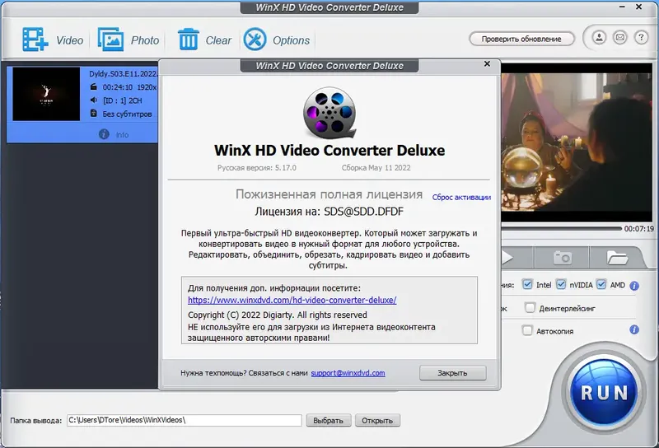
Task: Click the info icon next to AMD
Action: 634,286
